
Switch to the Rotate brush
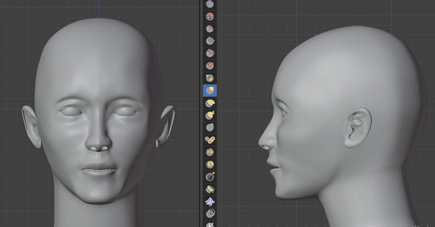[210, 164]
